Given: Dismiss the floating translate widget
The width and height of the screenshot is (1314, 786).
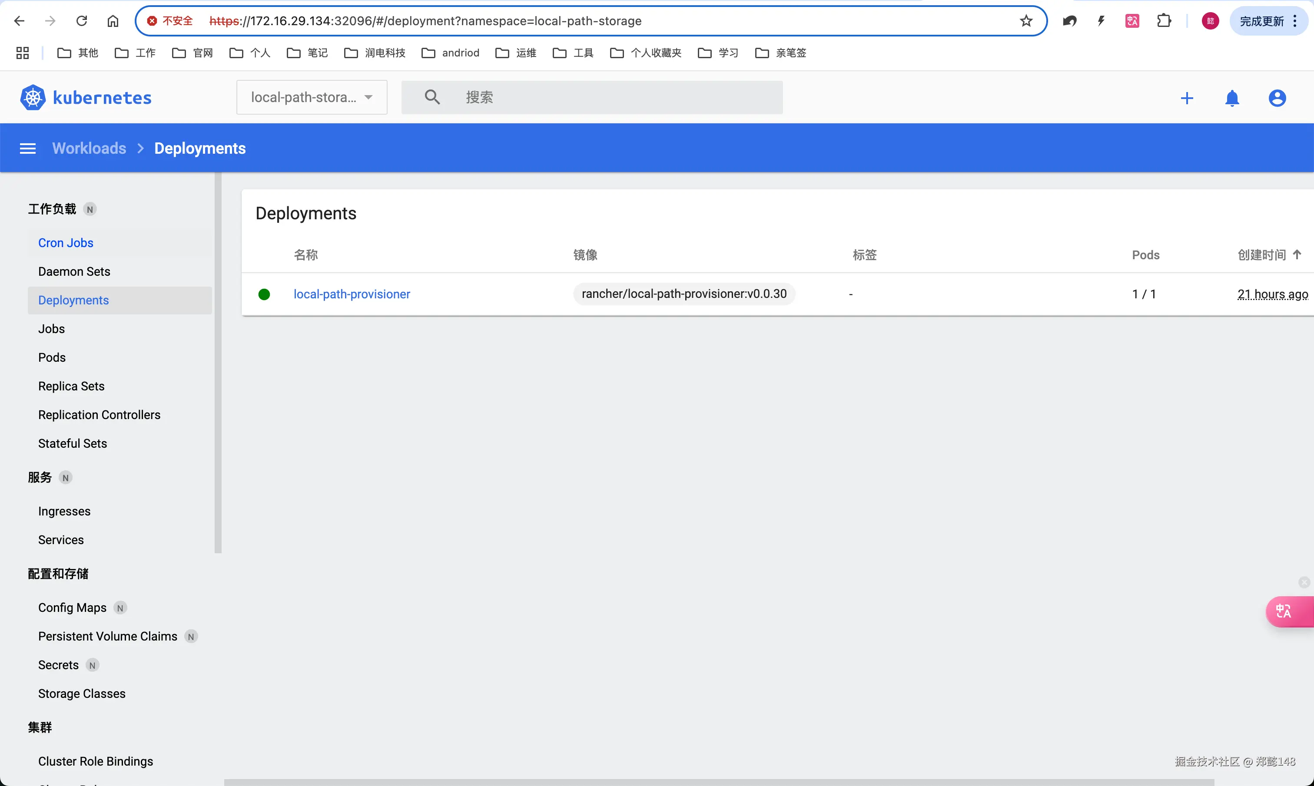Looking at the screenshot, I should (1304, 583).
